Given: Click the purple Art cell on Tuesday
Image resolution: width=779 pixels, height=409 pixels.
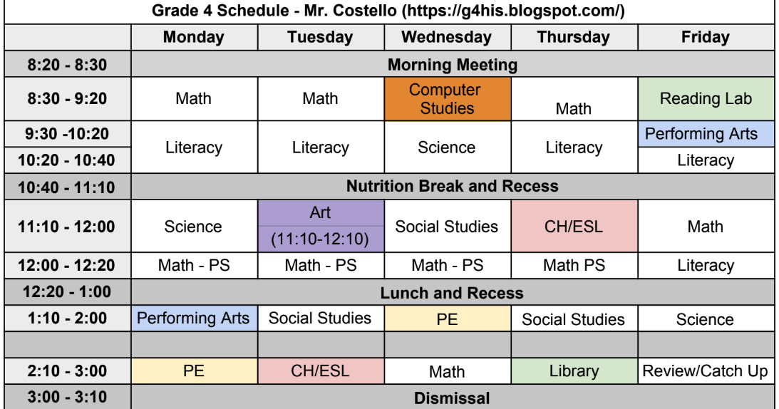Looking at the screenshot, I should (x=321, y=226).
